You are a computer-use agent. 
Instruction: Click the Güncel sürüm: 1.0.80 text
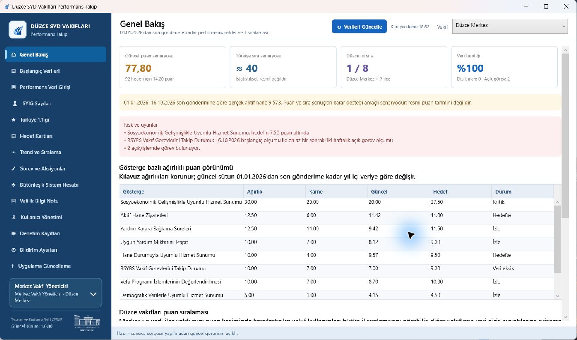(32, 326)
